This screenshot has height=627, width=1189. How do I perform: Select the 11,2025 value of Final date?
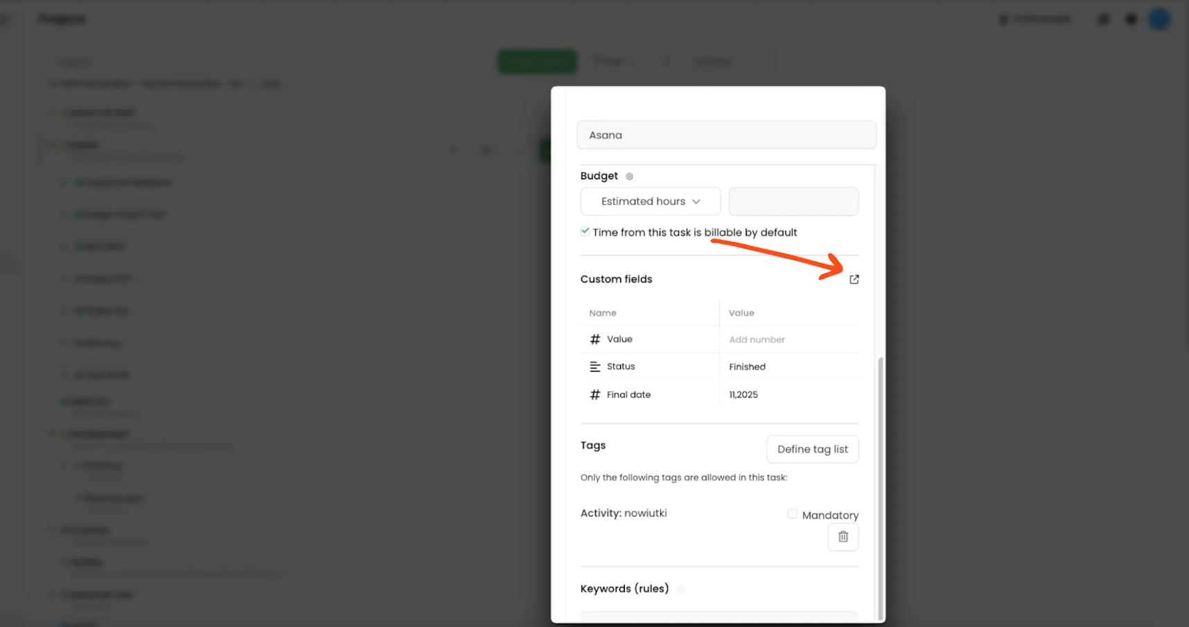click(x=743, y=394)
